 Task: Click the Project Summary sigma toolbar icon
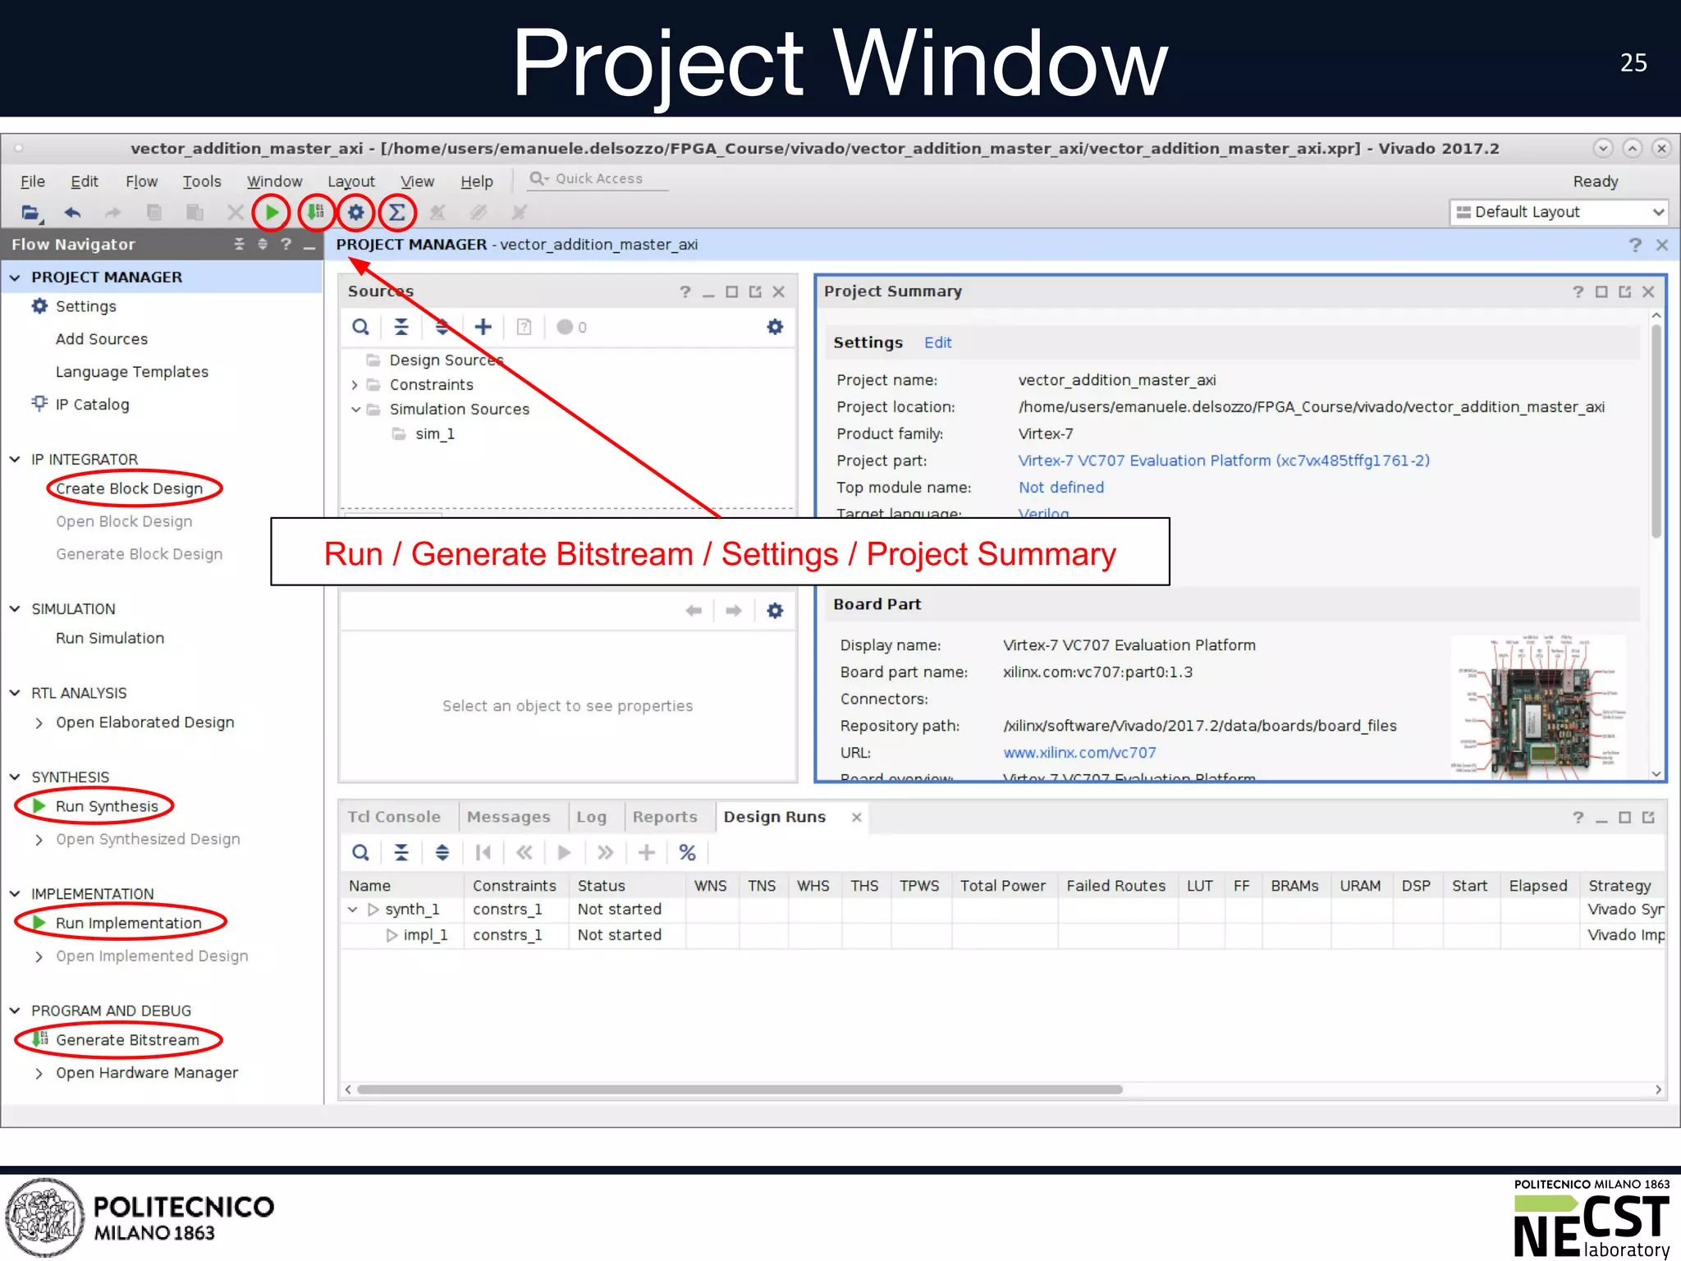click(396, 213)
